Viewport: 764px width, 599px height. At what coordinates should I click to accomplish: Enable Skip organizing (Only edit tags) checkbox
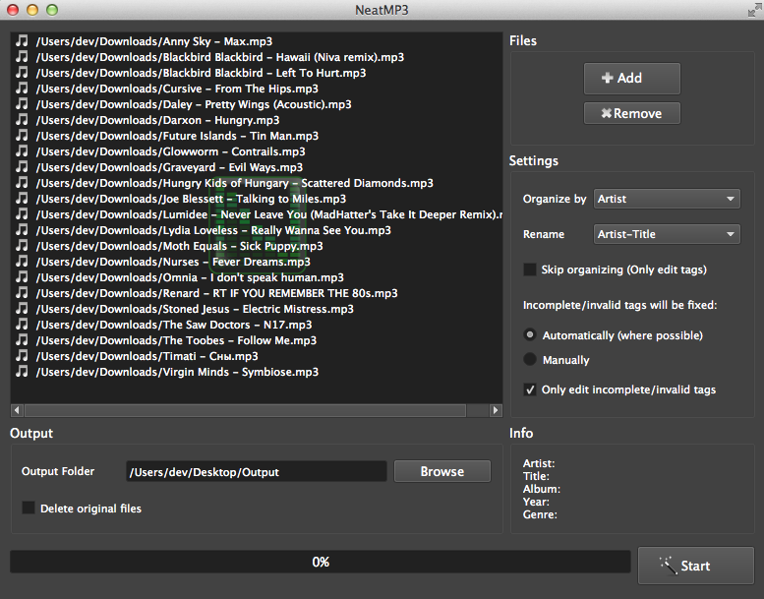[x=530, y=270]
